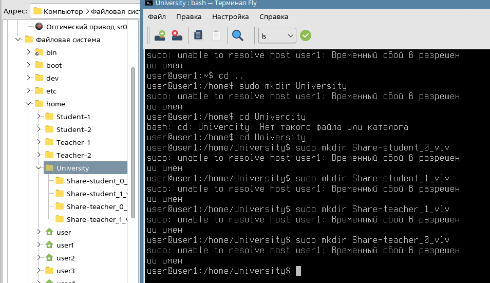Open the 'ls' command dropdown
The image size is (490, 283).
[x=277, y=35]
